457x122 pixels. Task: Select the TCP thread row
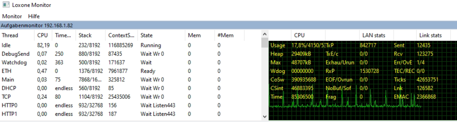130,97
